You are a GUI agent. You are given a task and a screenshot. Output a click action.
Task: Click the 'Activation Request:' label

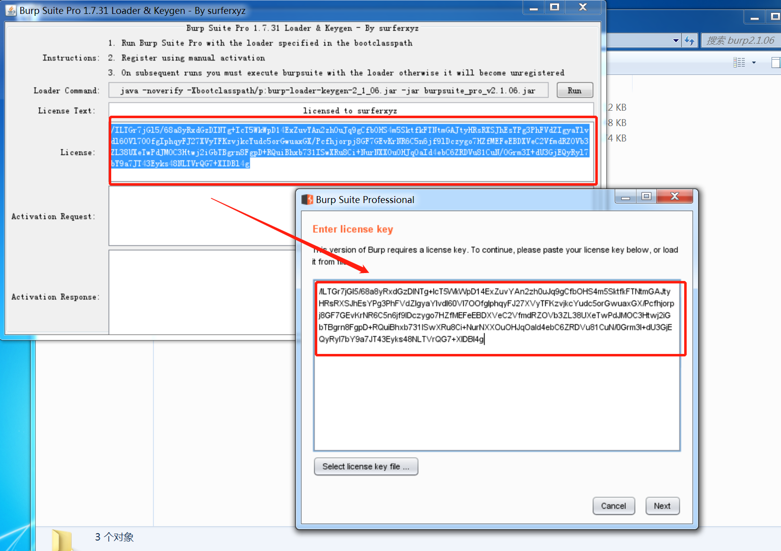coord(53,217)
